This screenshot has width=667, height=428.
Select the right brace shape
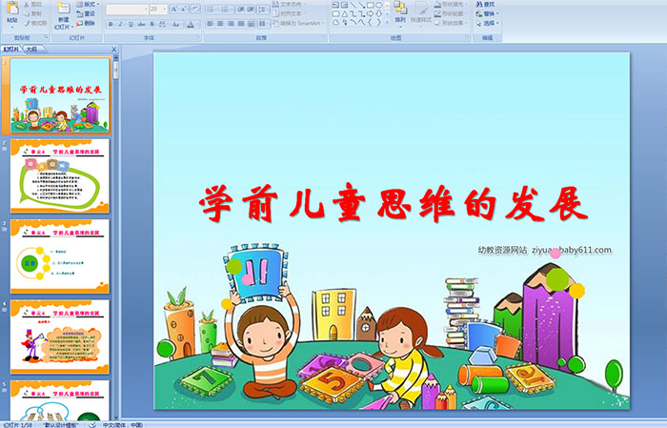click(378, 22)
